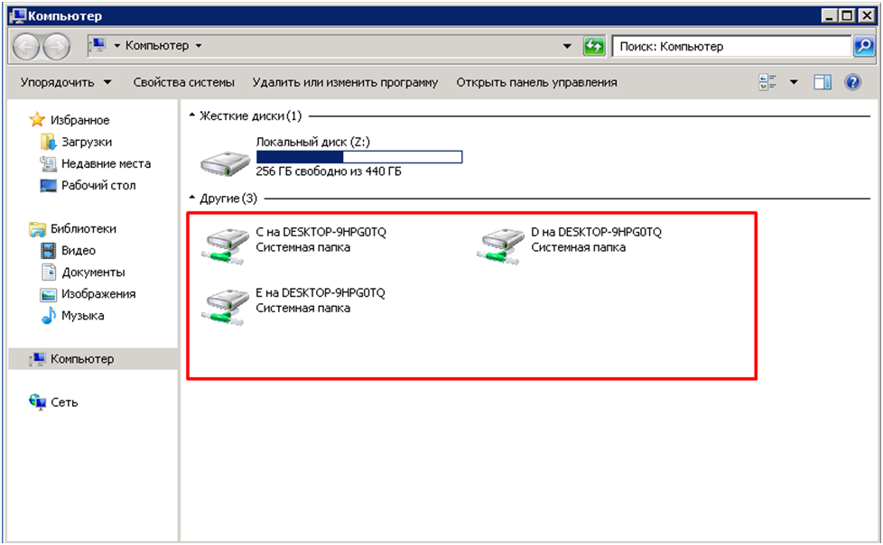Go back with the Back arrow button
Screen dimensions: 883x545
25,46
